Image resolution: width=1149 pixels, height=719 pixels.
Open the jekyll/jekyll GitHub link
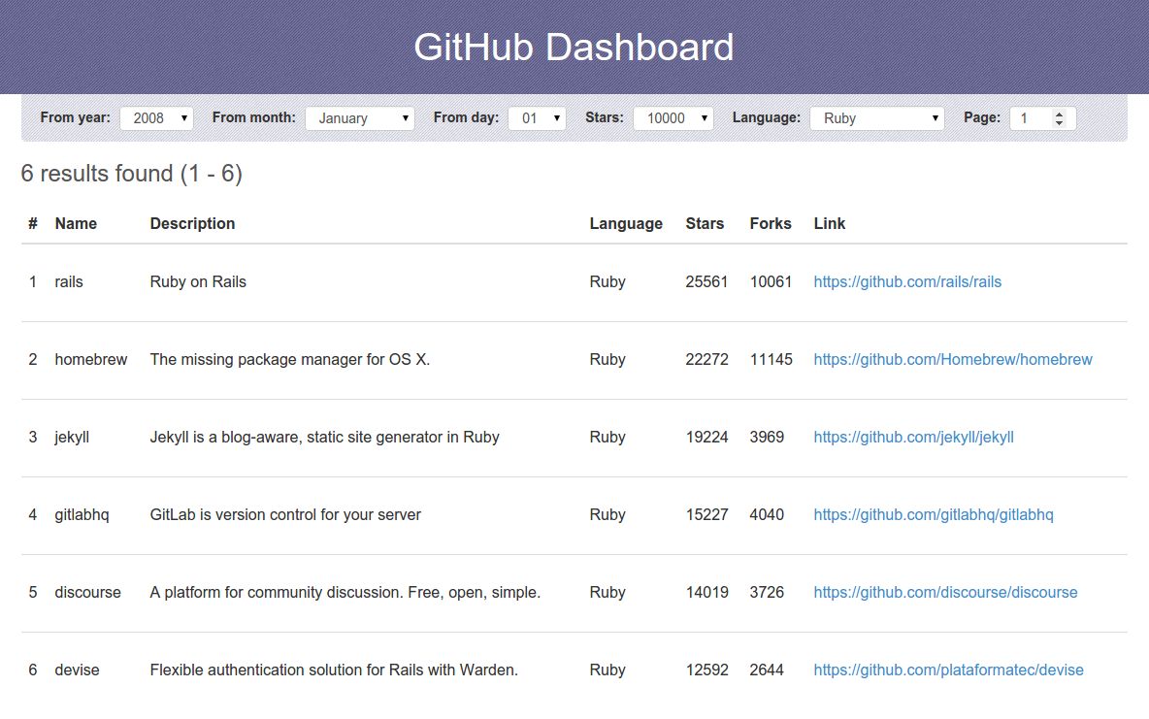pos(914,438)
